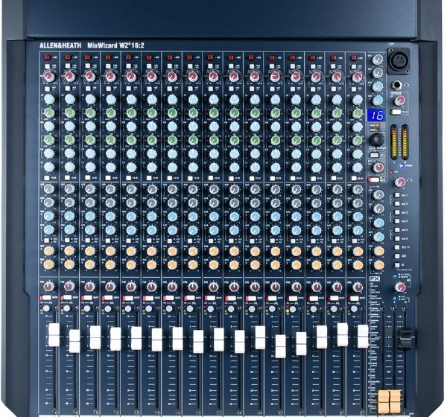Click channel 11 blue Aux 3 knob
447x417 pixels.
coord(255,217)
